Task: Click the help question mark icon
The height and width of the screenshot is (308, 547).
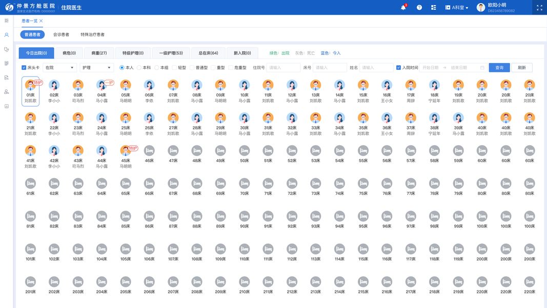Action: [419, 8]
